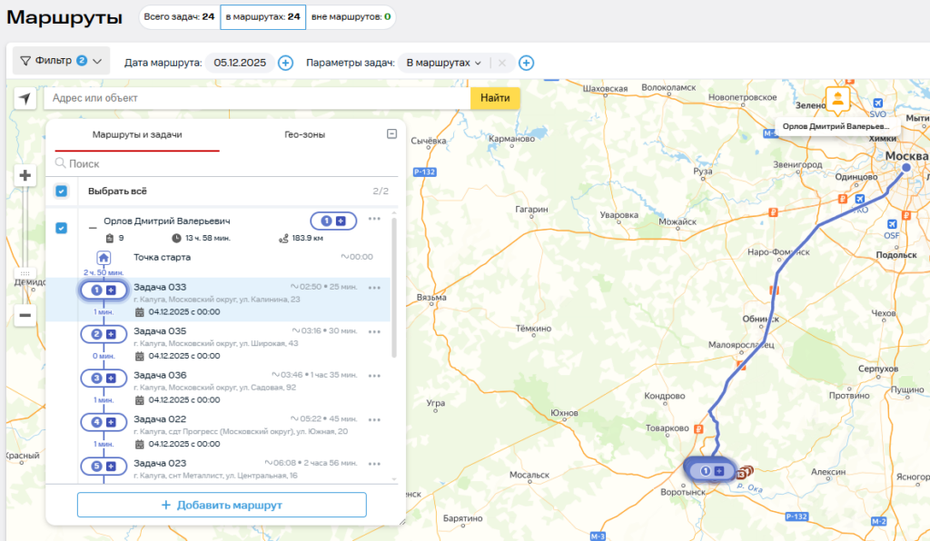Open the Фильтр dropdown
930x541 pixels.
click(x=62, y=61)
